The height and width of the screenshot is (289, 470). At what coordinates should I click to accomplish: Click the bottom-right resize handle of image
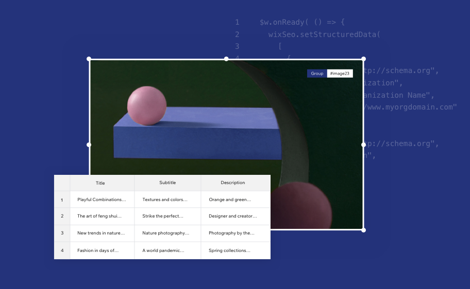[364, 230]
